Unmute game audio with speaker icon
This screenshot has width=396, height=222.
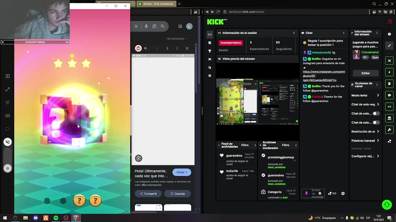pos(8,142)
